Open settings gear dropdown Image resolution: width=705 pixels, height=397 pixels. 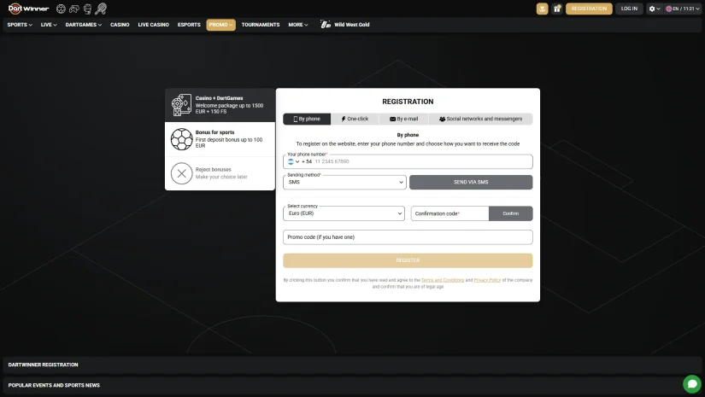(655, 9)
